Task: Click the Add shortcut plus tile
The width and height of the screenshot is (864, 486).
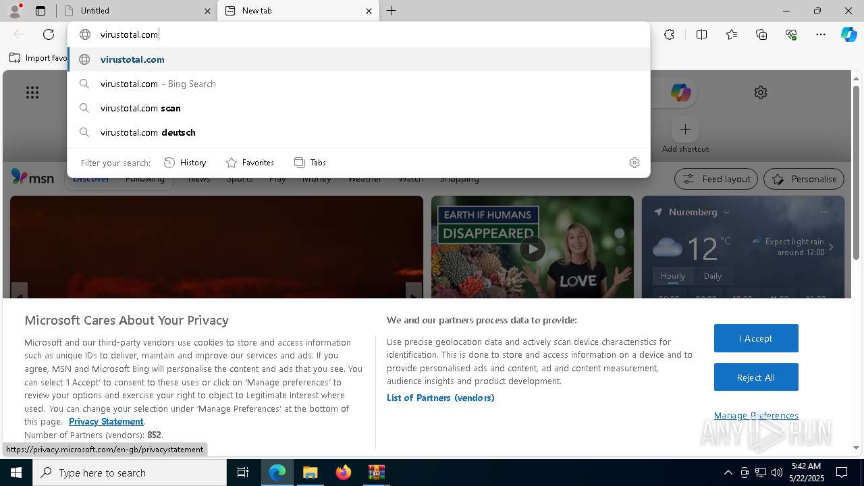Action: [685, 129]
